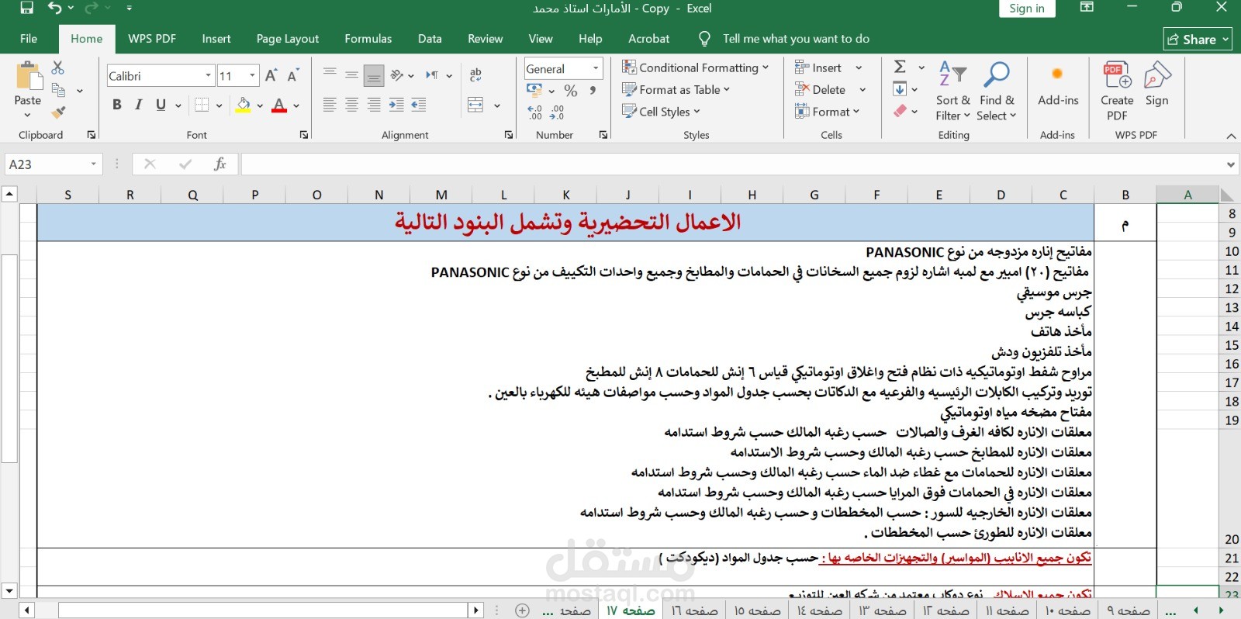The height and width of the screenshot is (619, 1241).
Task: Open the font size 11 dropdown
Action: pos(253,75)
